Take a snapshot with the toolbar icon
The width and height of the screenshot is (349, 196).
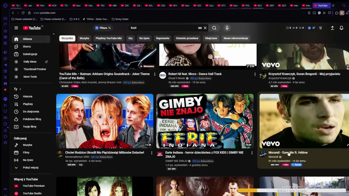coord(314,13)
